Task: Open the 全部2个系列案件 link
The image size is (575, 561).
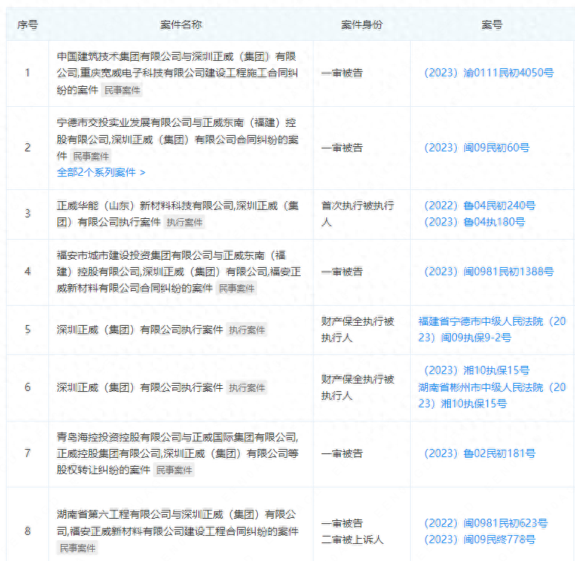Action: 101,172
